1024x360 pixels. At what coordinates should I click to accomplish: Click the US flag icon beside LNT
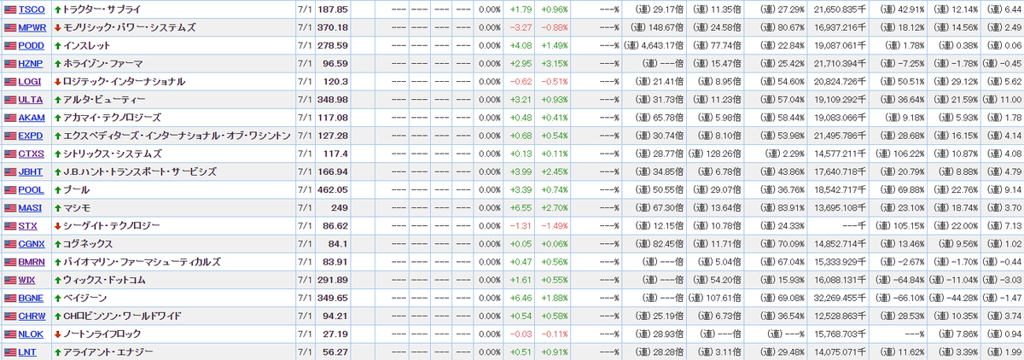10,351
